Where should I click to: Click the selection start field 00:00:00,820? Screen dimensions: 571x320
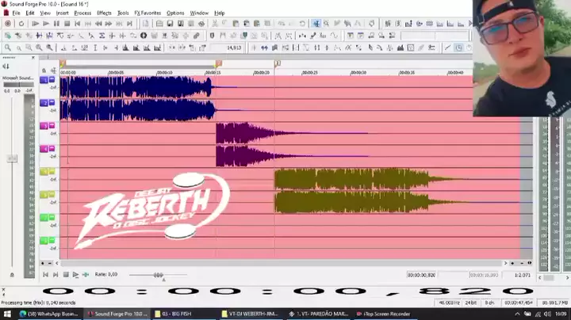pos(421,276)
